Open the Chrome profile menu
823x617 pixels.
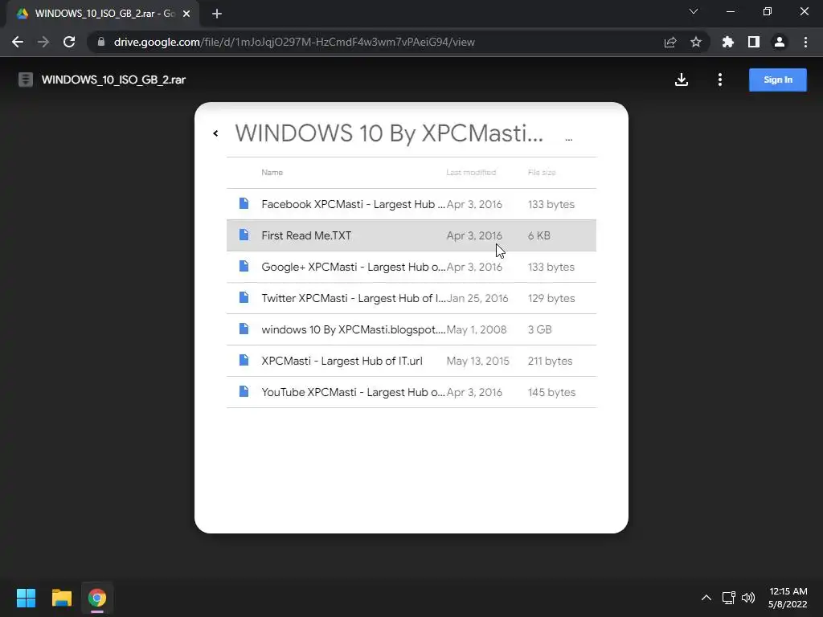780,42
